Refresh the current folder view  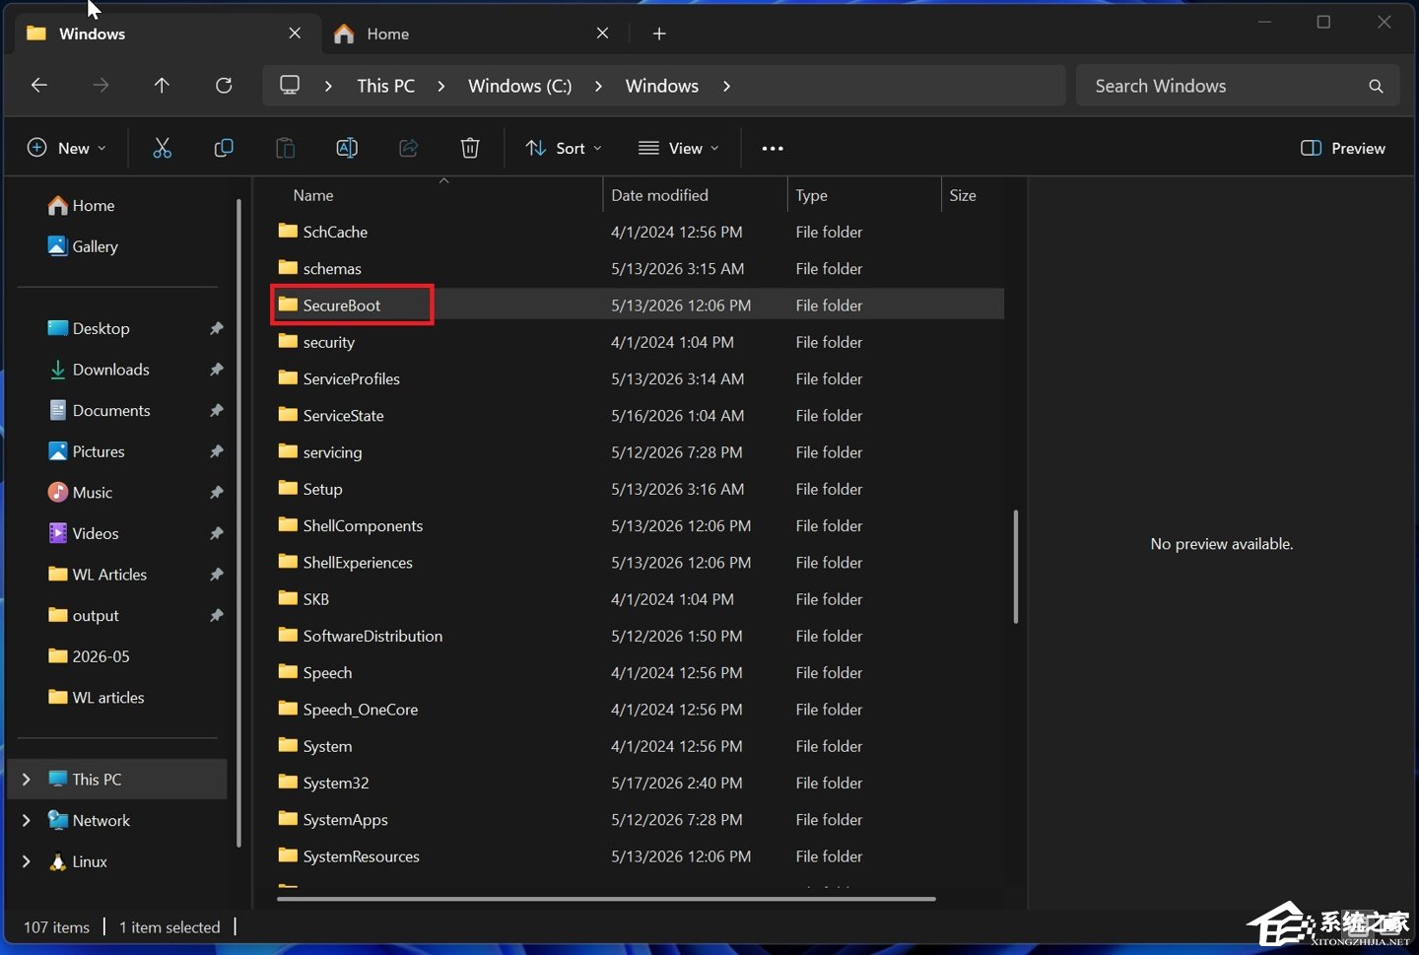click(224, 86)
